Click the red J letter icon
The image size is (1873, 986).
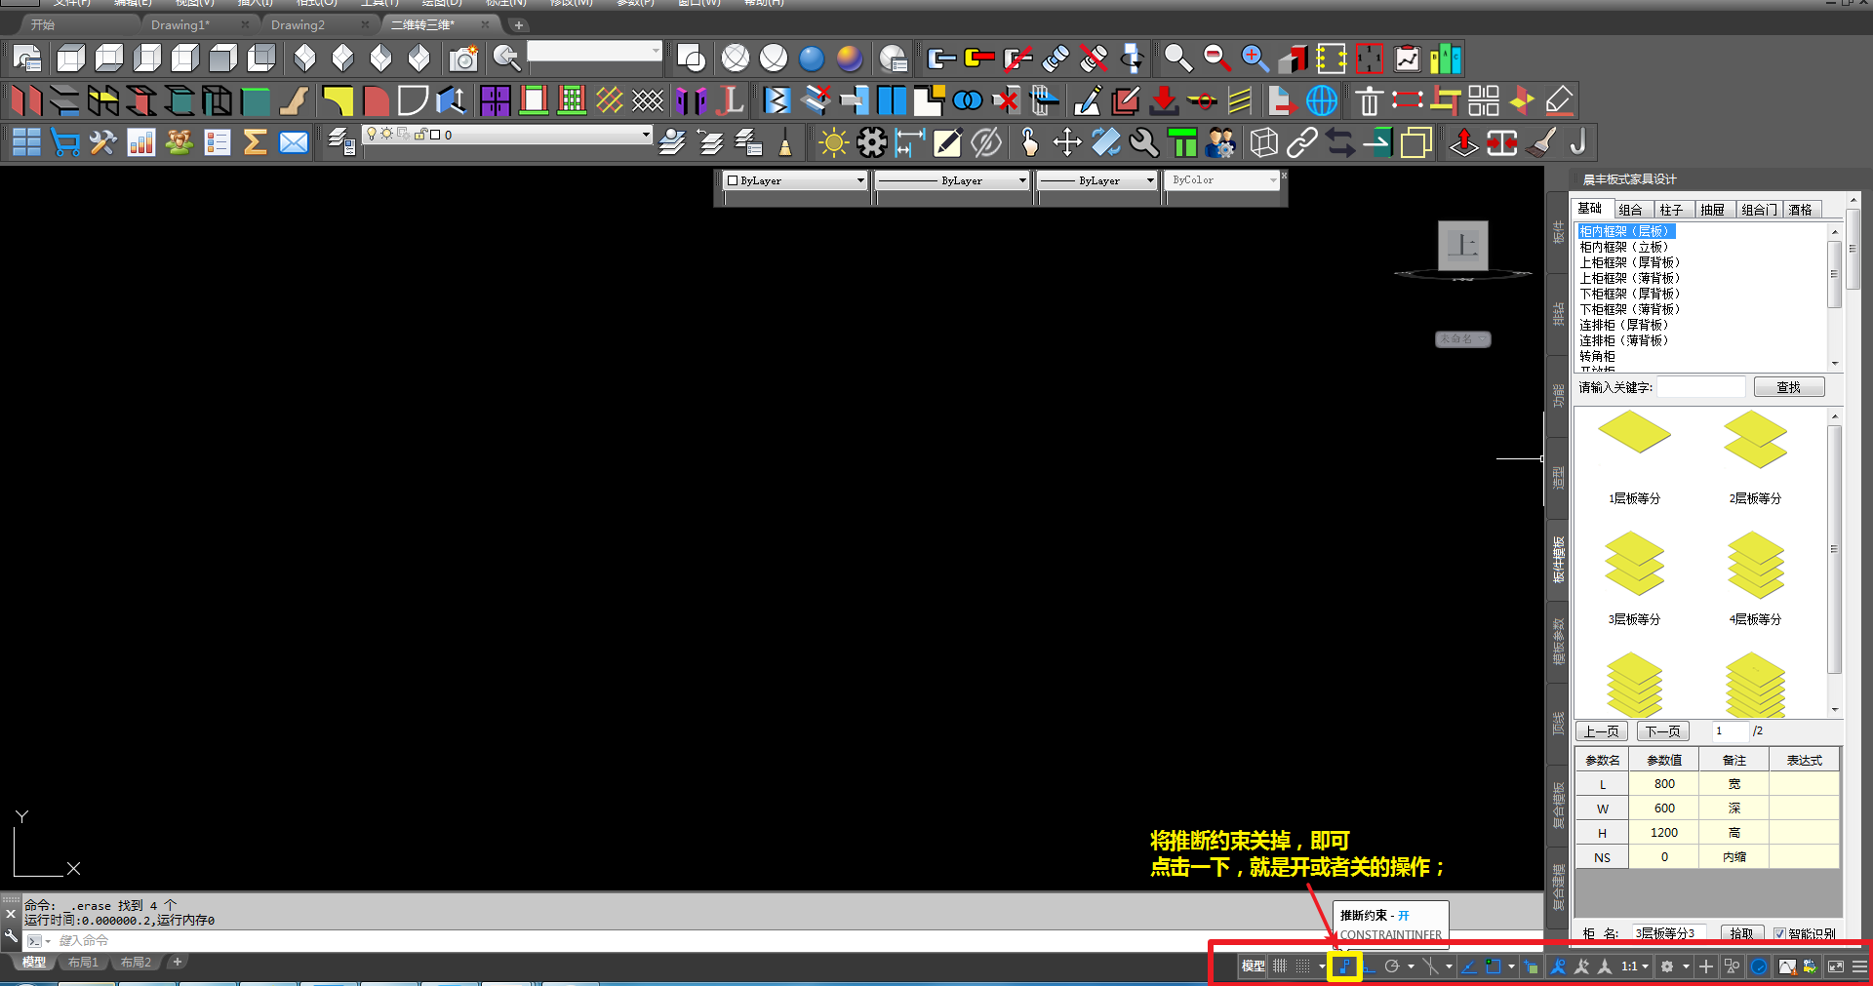731,100
